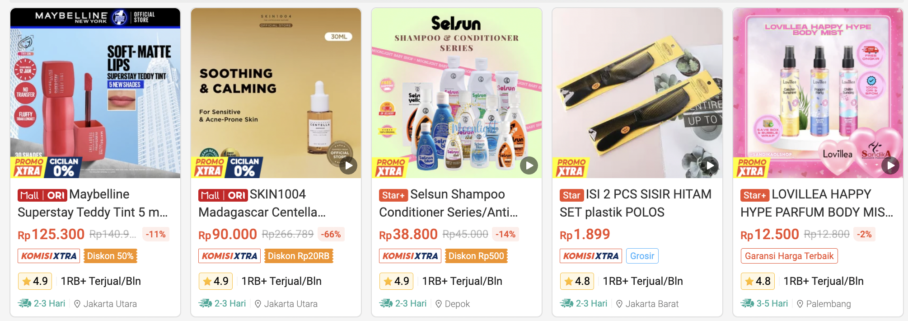The height and width of the screenshot is (321, 908).
Task: Click the Diskon 50% voucher tag
Action: click(110, 256)
